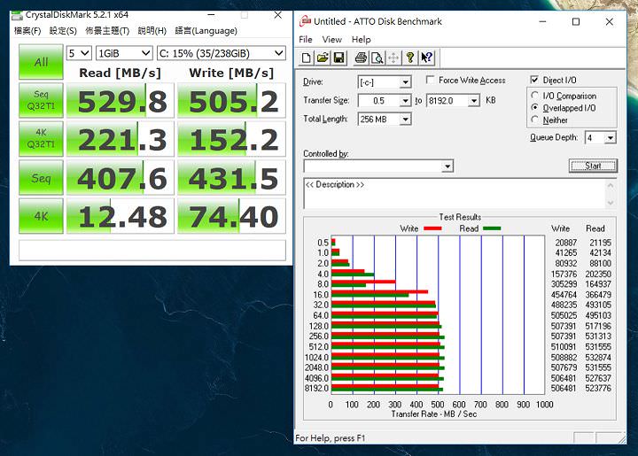Screen dimensions: 638x456
Task: Click the New file icon in ATTO toolbar
Action: point(307,58)
